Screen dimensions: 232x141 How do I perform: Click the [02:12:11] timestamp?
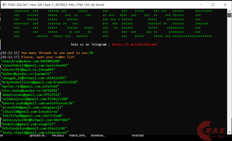pos(10,53)
